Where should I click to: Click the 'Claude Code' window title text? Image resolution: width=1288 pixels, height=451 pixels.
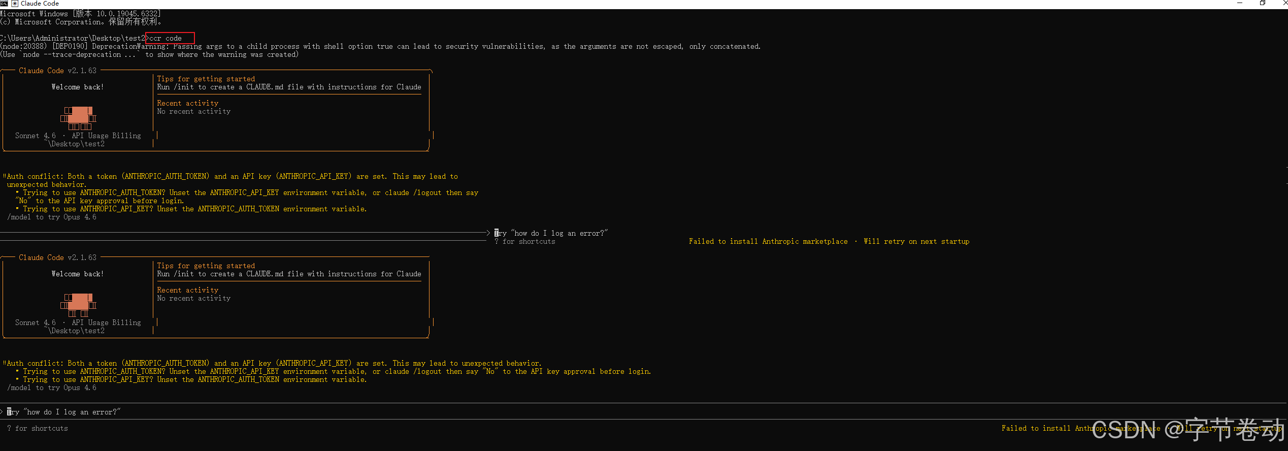pos(40,4)
